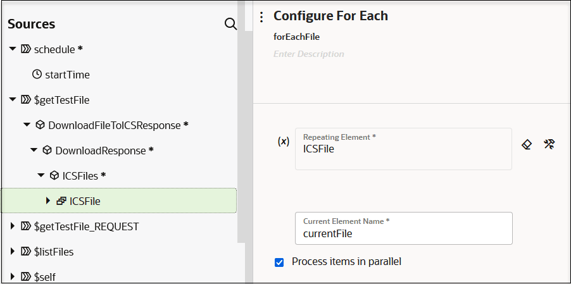Click the Current Element Name field

(x=403, y=233)
